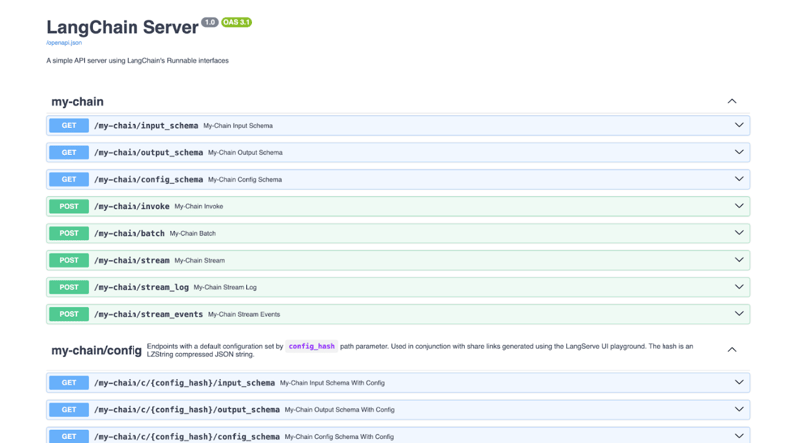Expand the /my-chain/output_schema chevron
The image size is (797, 443).
click(739, 153)
